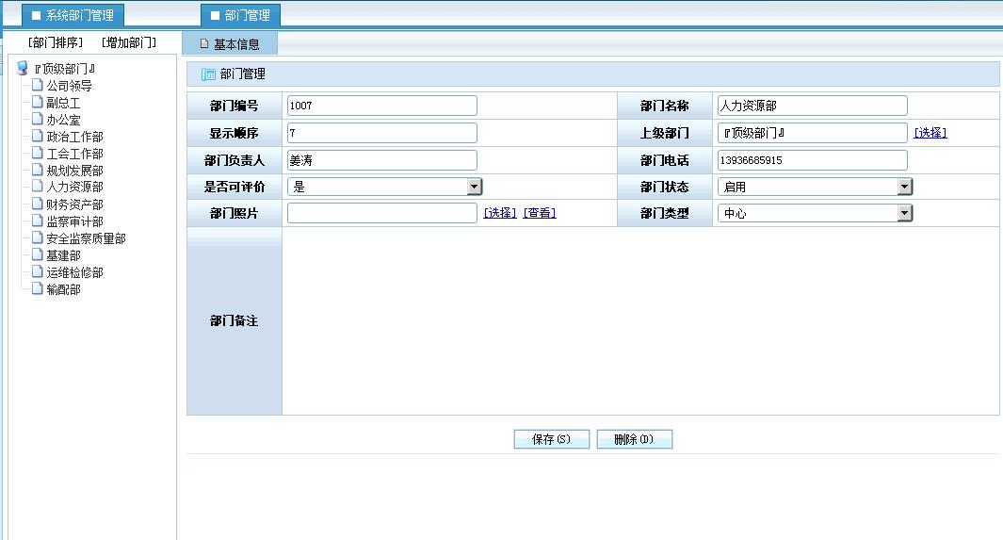Click the page icon next to 财务资产部
The image size is (1003, 540).
coord(37,205)
